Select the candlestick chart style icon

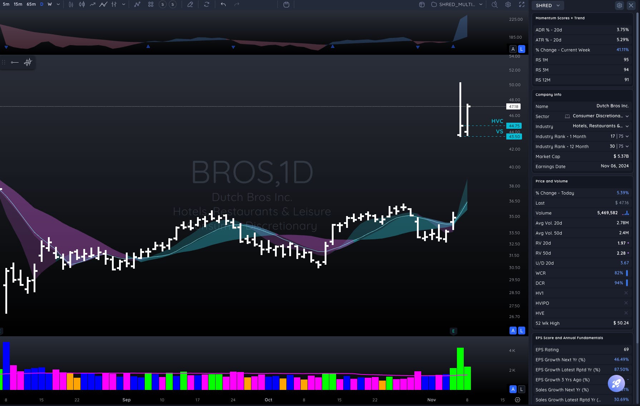coord(82,4)
